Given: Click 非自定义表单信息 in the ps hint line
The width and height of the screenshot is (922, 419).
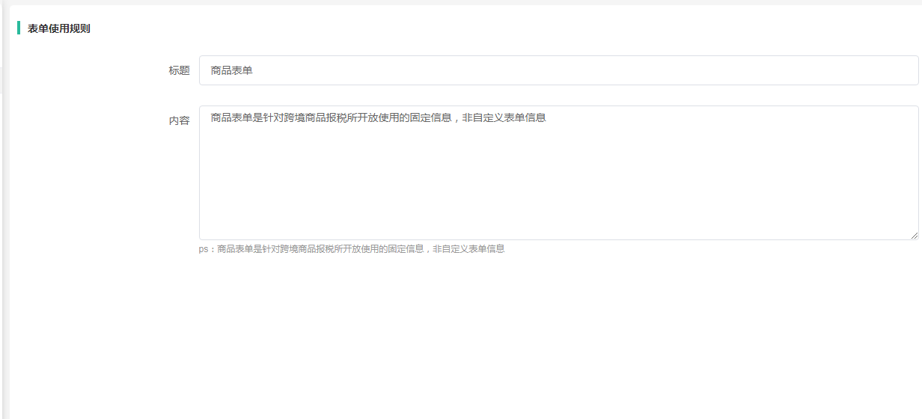Looking at the screenshot, I should [x=468, y=249].
